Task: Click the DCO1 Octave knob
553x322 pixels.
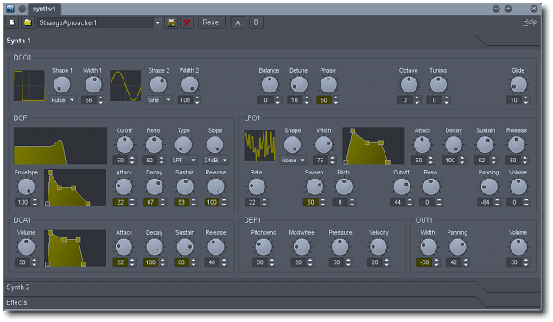Action: pyautogui.click(x=409, y=85)
